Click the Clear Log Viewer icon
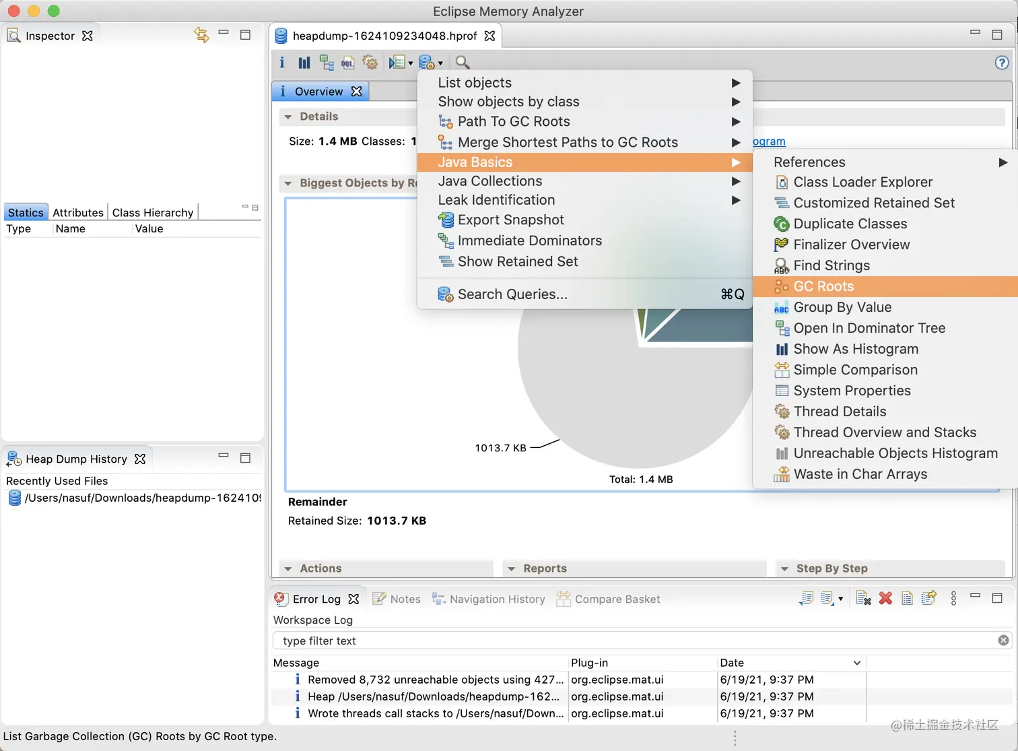Image resolution: width=1018 pixels, height=751 pixels. [x=863, y=598]
